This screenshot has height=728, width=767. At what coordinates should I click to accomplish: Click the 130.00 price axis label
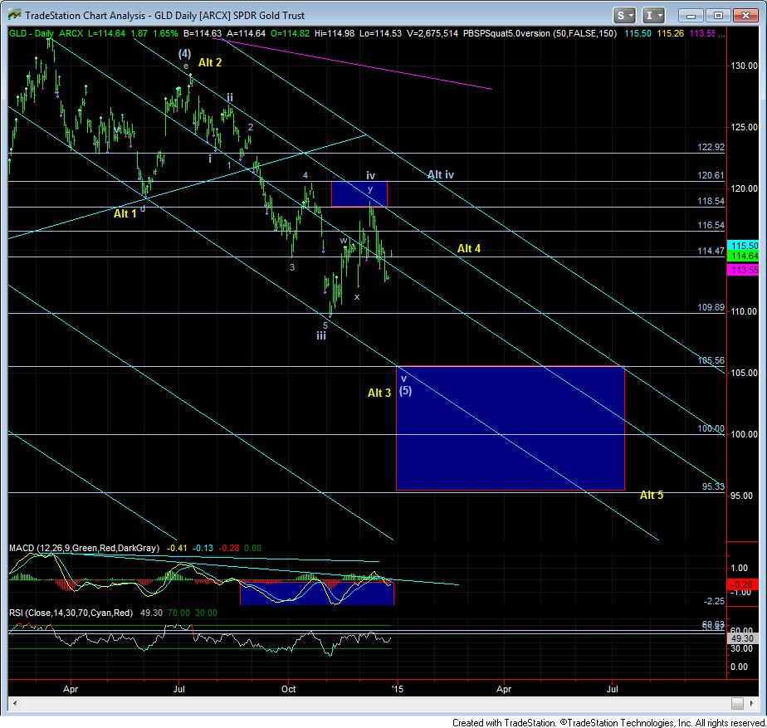click(744, 66)
